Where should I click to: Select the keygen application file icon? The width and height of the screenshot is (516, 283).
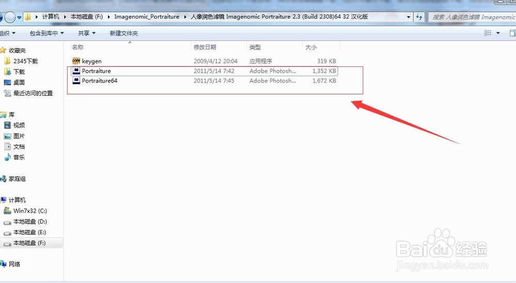point(76,61)
